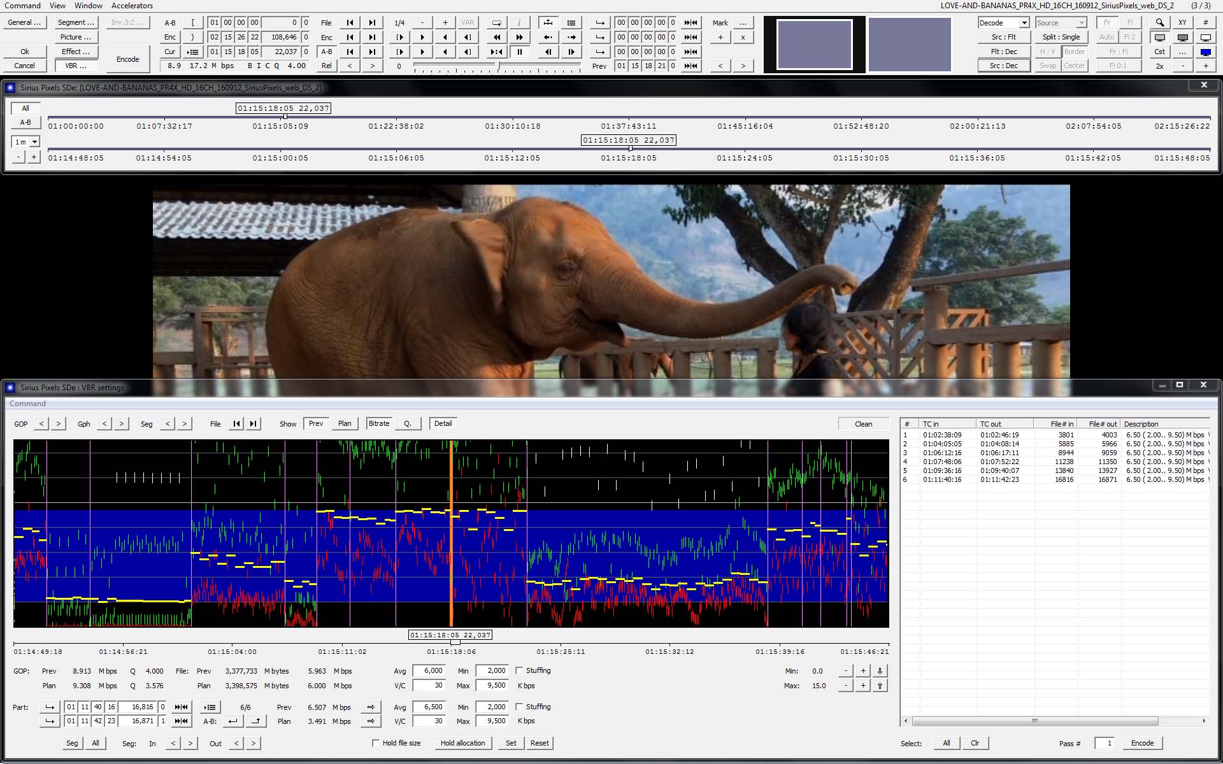Jump to File start frame
The height and width of the screenshot is (764, 1223).
point(349,22)
